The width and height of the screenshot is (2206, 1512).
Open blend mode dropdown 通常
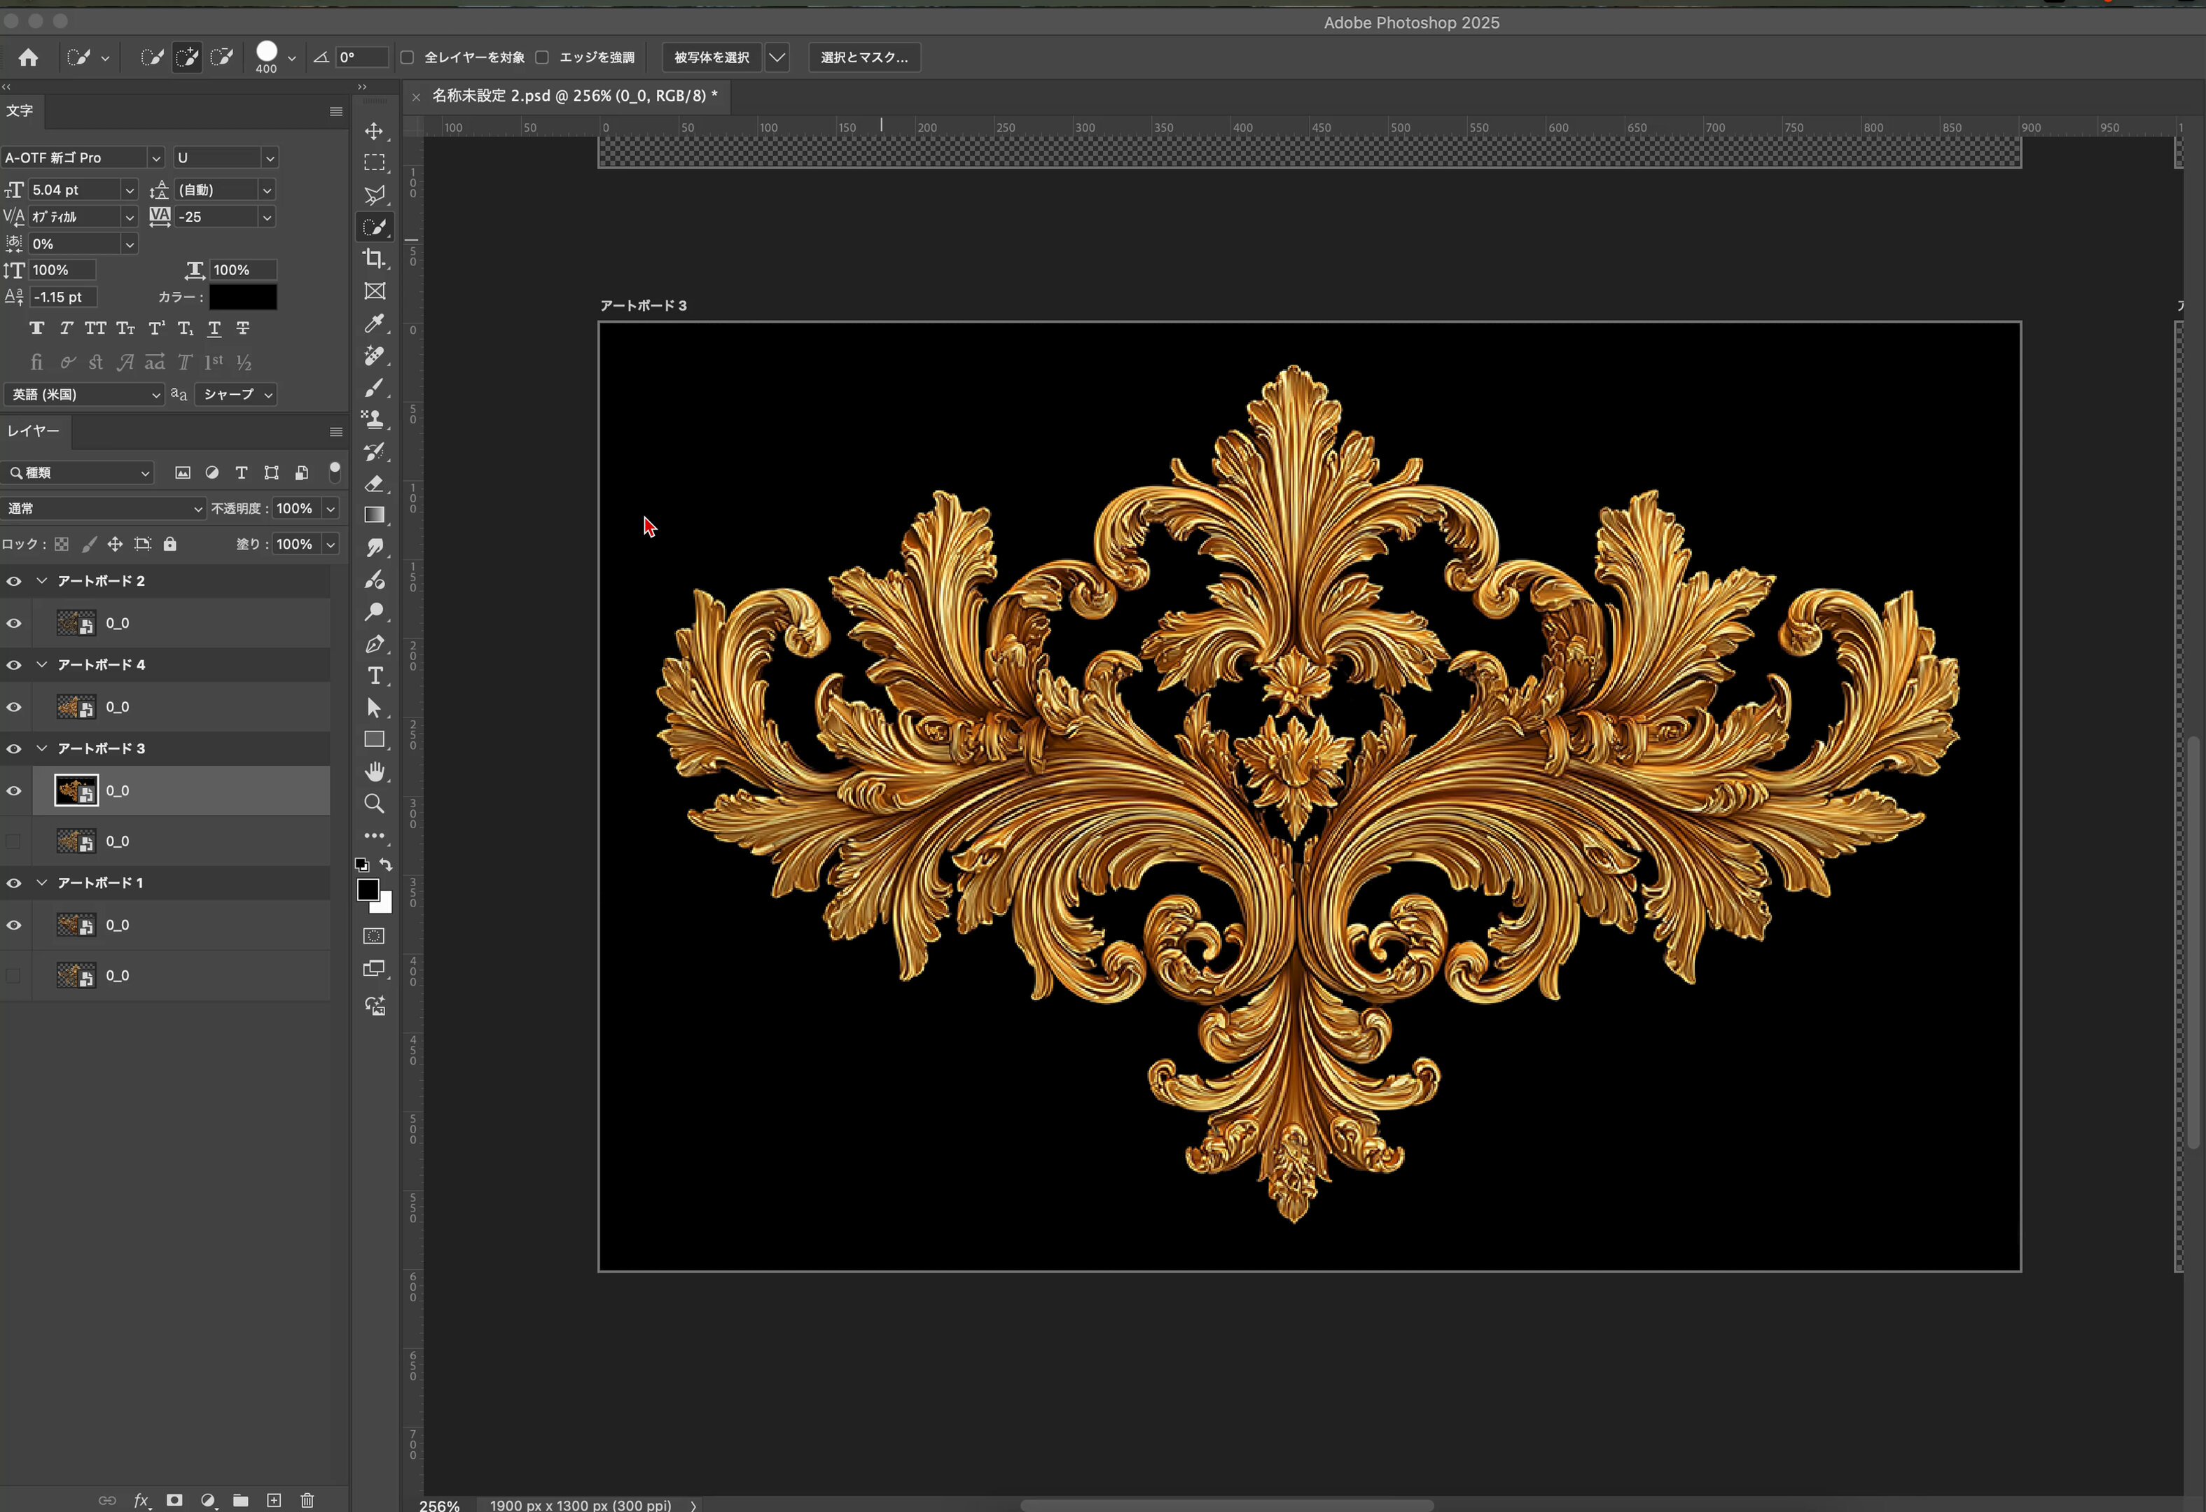[102, 508]
